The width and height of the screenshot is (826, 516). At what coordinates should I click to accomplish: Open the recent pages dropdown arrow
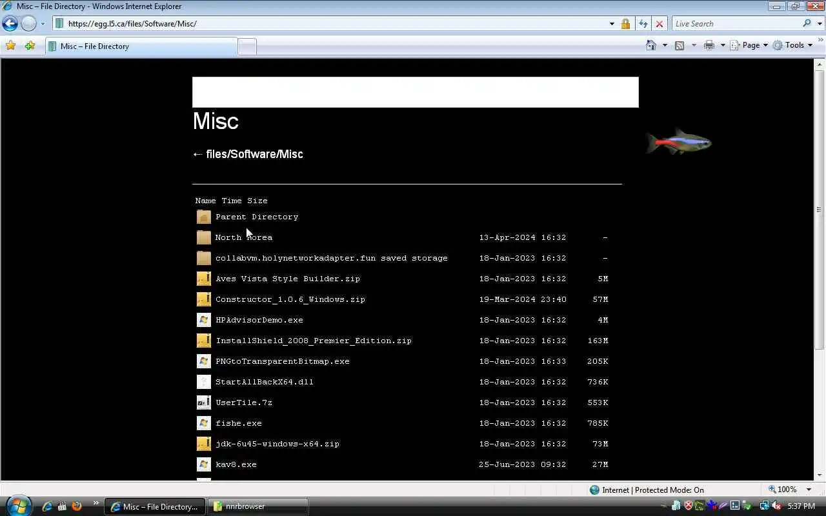(43, 24)
